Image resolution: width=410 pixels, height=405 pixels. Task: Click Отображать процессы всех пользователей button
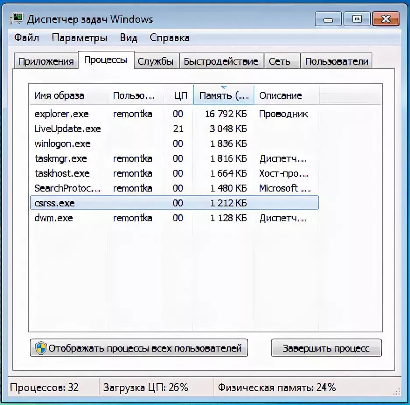click(139, 348)
